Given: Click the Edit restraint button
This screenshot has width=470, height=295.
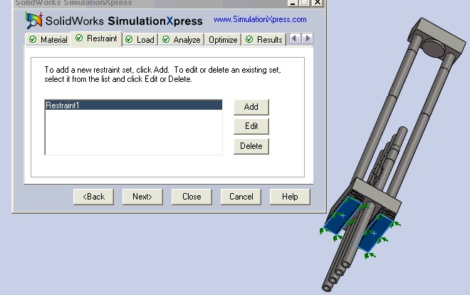Looking at the screenshot, I should coord(251,126).
